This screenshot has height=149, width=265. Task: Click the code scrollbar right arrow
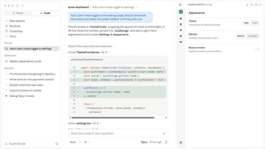point(166,118)
